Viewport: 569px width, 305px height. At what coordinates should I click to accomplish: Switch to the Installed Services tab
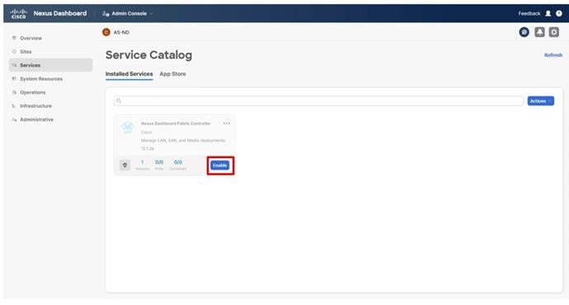click(129, 74)
